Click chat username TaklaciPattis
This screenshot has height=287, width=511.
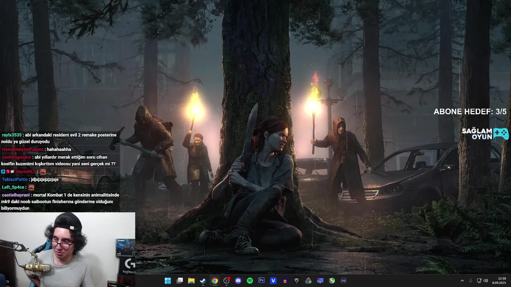coord(15,179)
